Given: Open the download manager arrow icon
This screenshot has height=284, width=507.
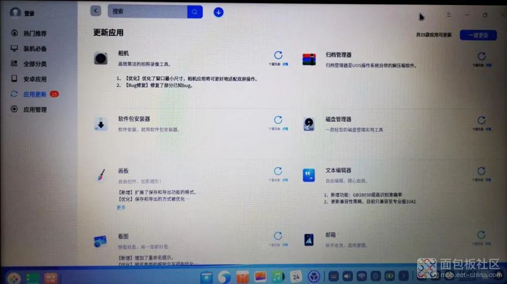Looking at the screenshot, I should point(219,12).
